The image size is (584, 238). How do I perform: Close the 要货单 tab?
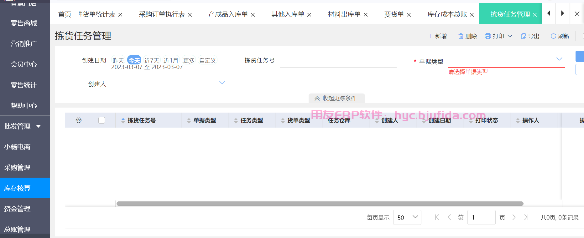pyautogui.click(x=409, y=15)
